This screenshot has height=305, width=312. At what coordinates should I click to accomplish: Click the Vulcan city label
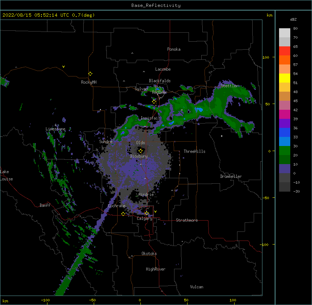[197, 287]
